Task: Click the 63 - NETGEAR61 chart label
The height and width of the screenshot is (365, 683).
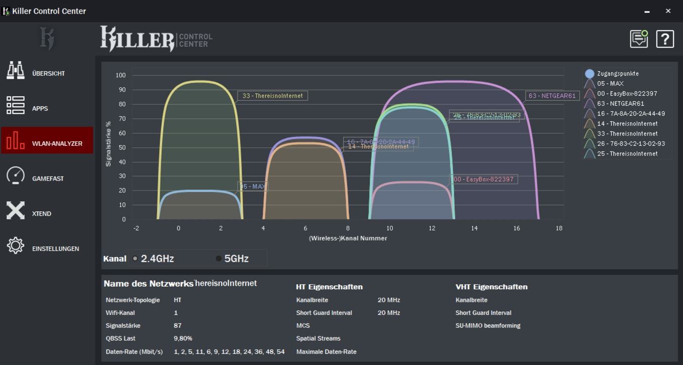Action: coord(552,95)
